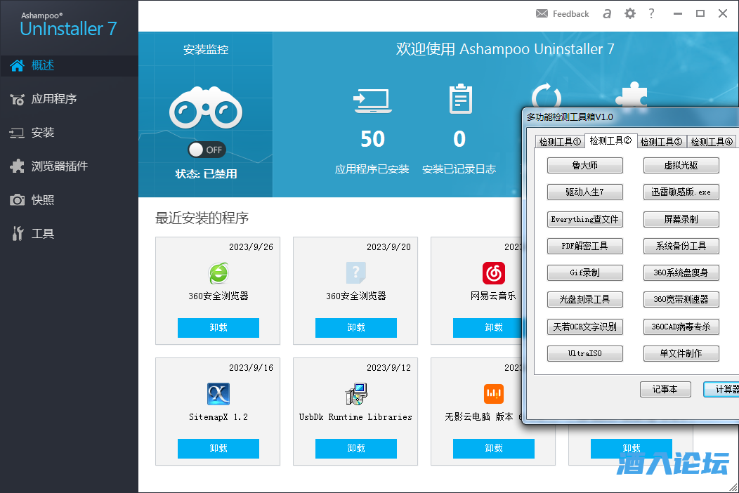Viewport: 739px width, 493px height.
Task: Launch the 鲁大师 tool button
Action: [584, 166]
